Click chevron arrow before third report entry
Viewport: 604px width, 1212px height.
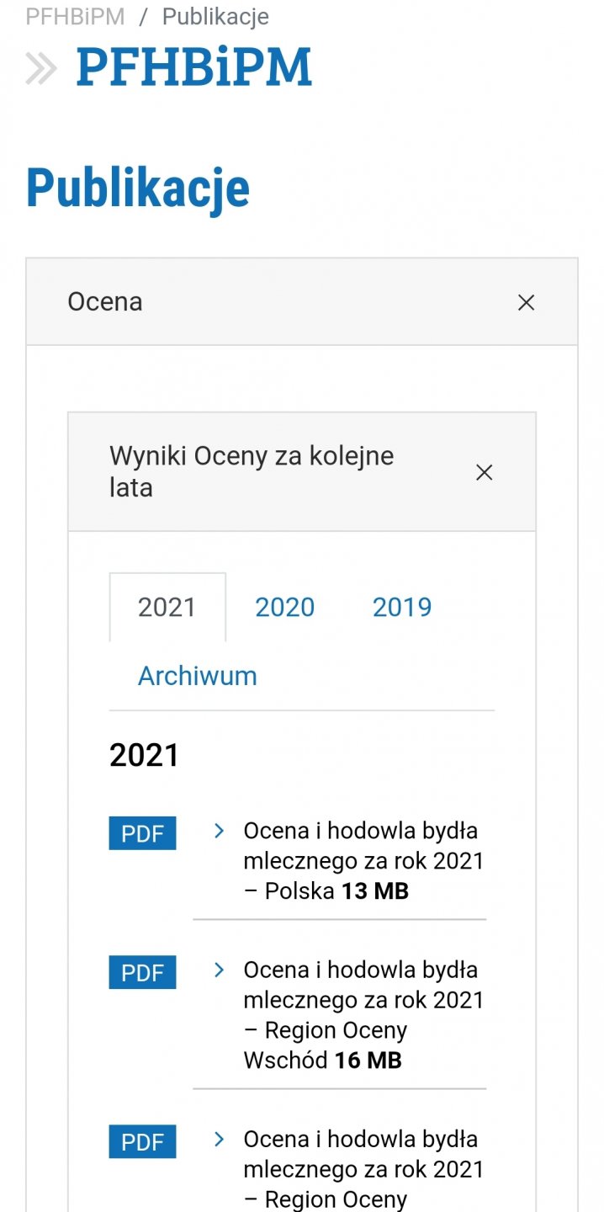pyautogui.click(x=220, y=1139)
